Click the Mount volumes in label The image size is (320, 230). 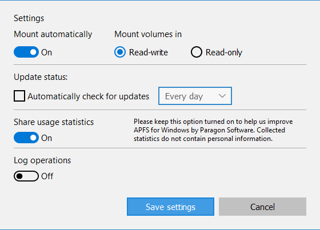[x=148, y=34]
